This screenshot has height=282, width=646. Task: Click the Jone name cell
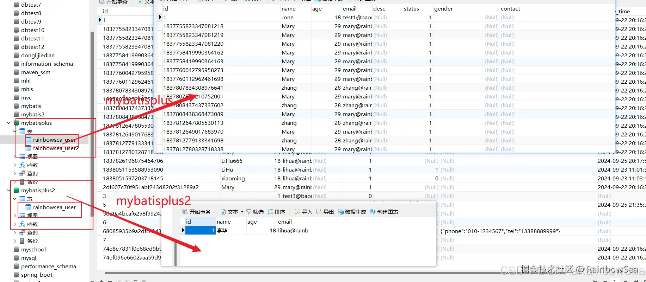296,17
